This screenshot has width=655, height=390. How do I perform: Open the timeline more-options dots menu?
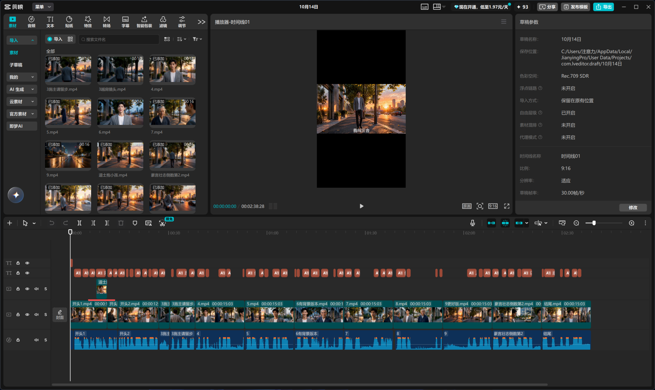tap(645, 223)
